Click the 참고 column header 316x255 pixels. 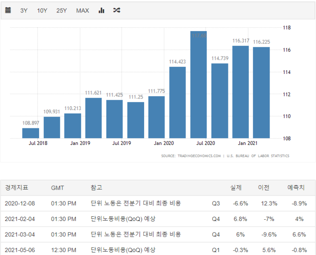(97, 188)
